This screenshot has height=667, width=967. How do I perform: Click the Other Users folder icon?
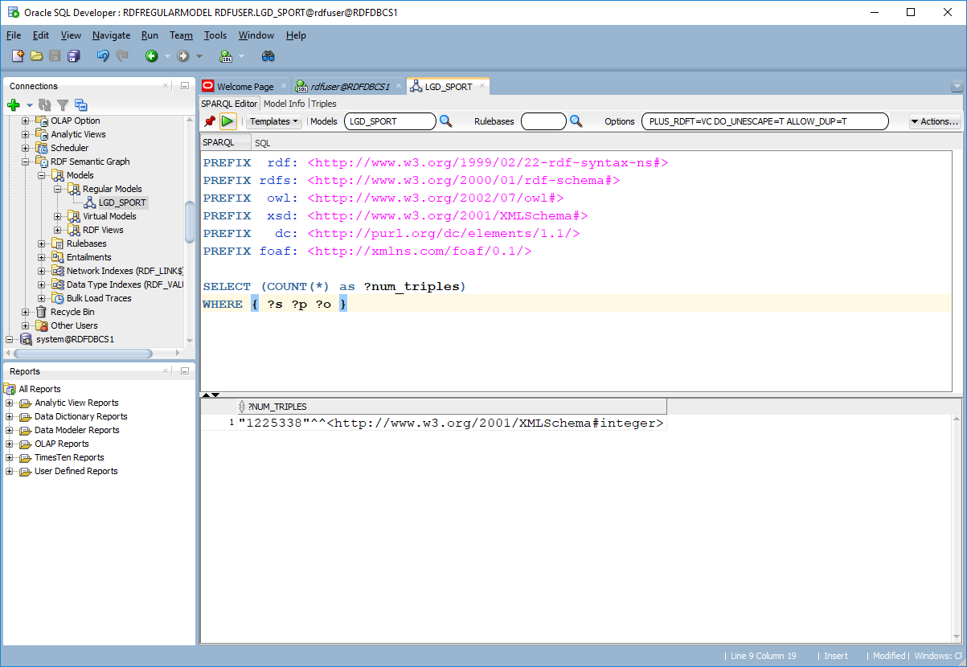point(42,325)
